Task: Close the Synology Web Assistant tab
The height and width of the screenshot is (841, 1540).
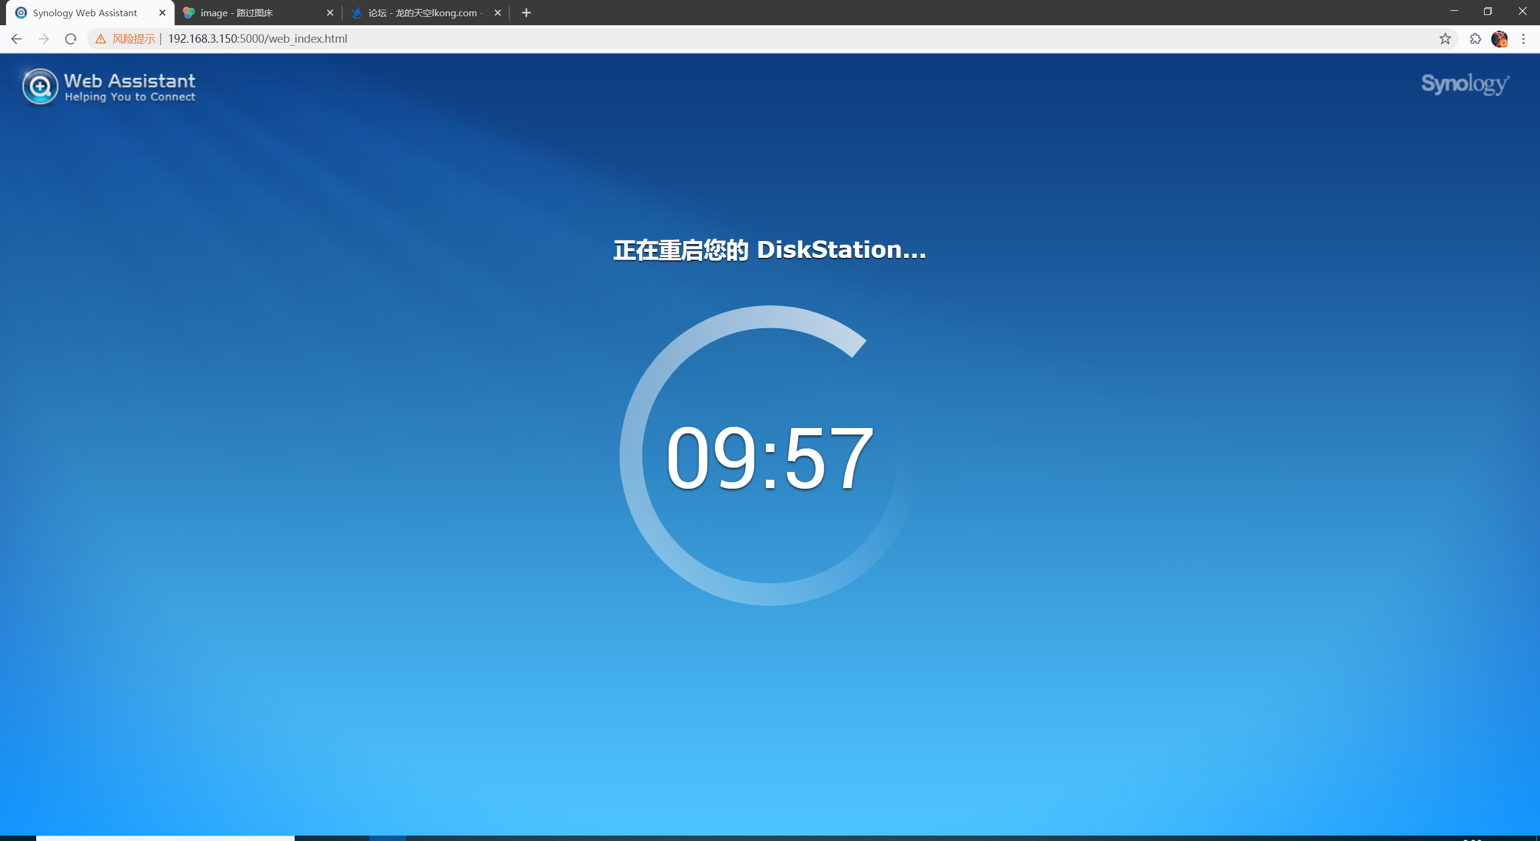Action: tap(162, 13)
